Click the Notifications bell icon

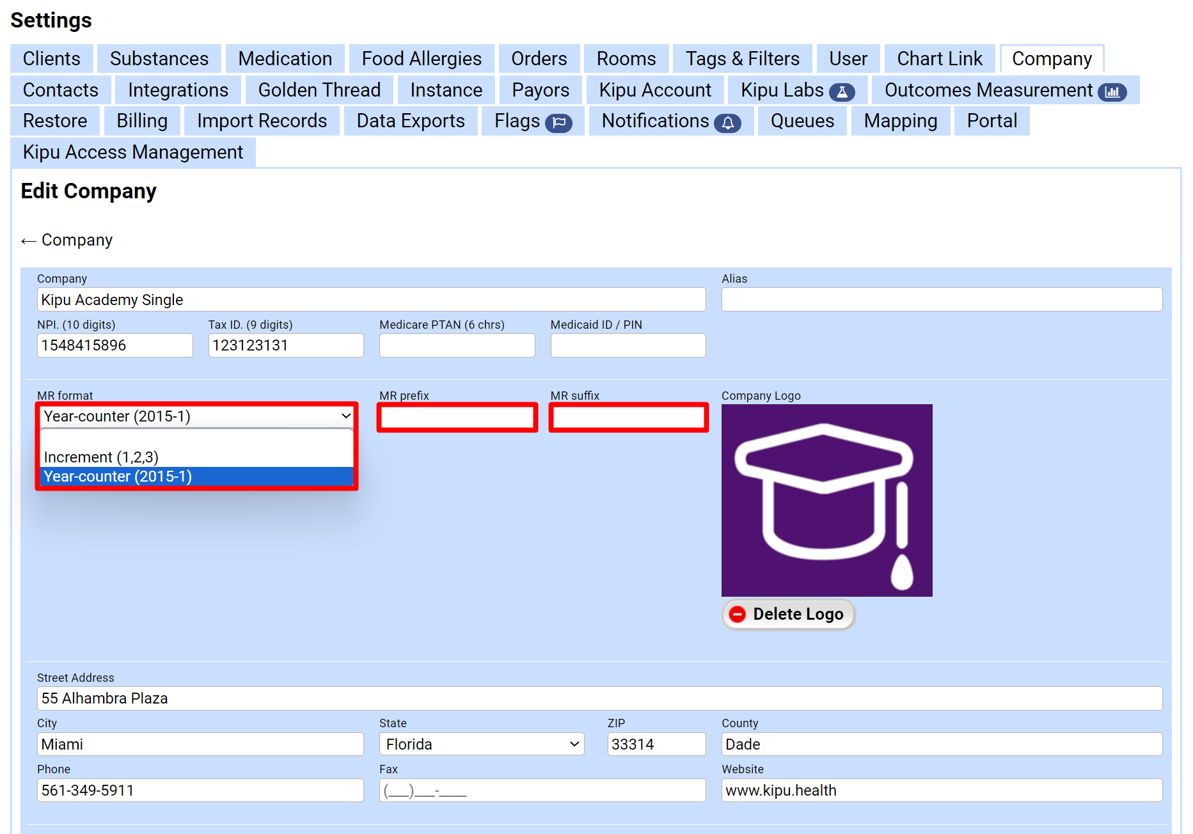click(x=727, y=123)
